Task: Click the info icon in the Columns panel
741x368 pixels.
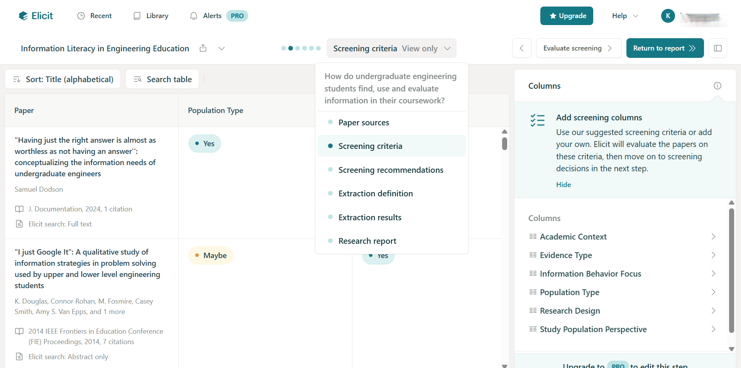Action: tap(717, 86)
